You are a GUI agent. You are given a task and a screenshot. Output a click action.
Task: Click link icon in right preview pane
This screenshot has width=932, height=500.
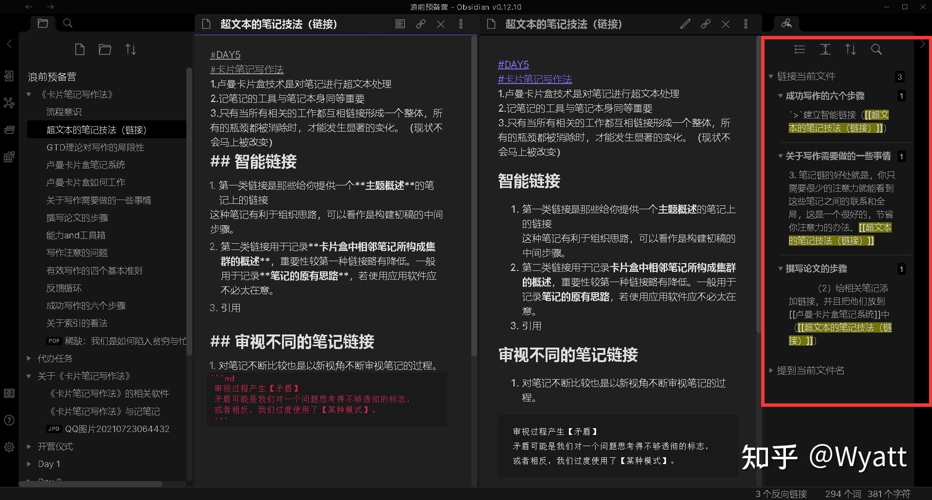pos(705,24)
